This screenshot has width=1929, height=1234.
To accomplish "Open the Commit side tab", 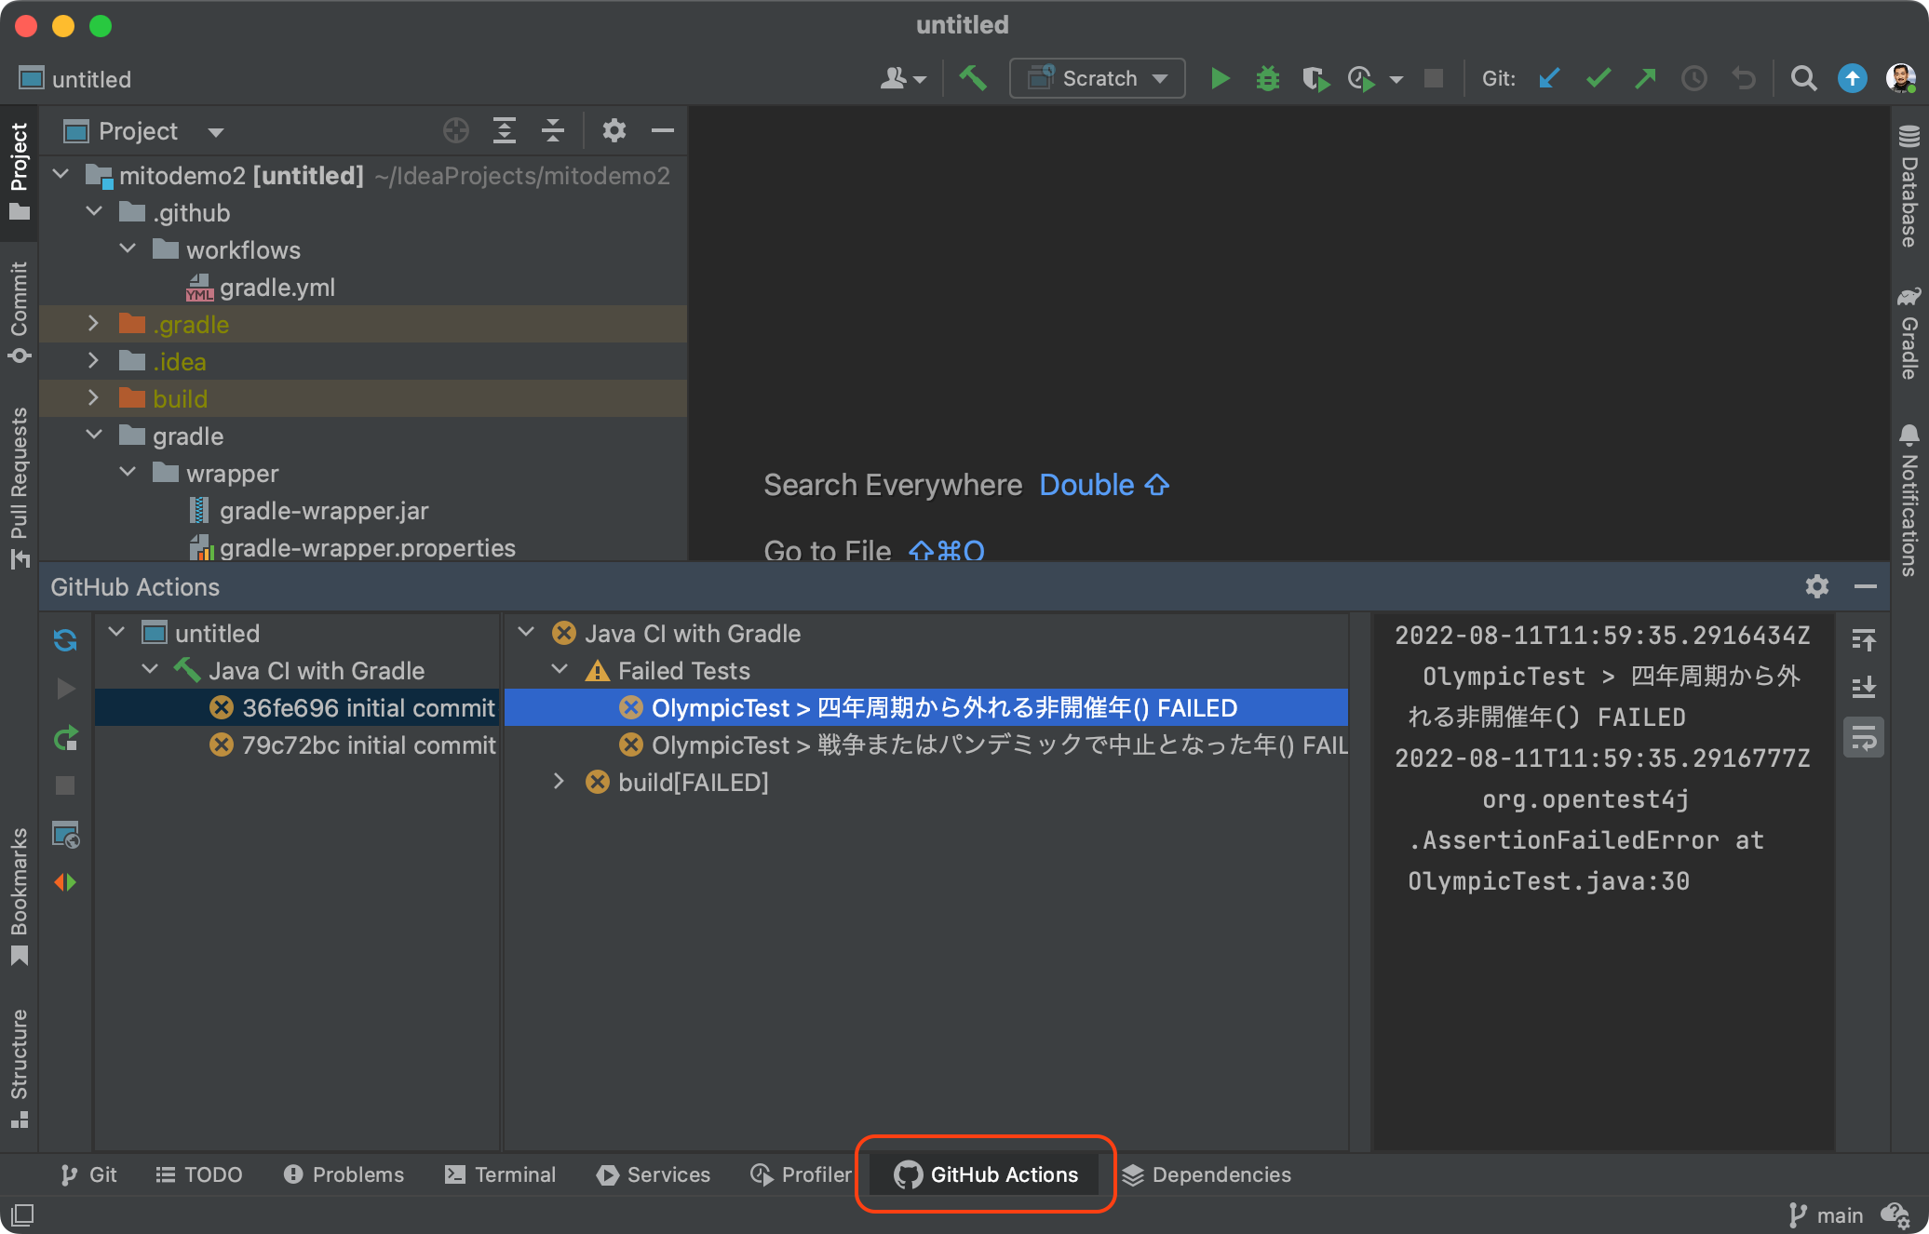I will coord(19,313).
